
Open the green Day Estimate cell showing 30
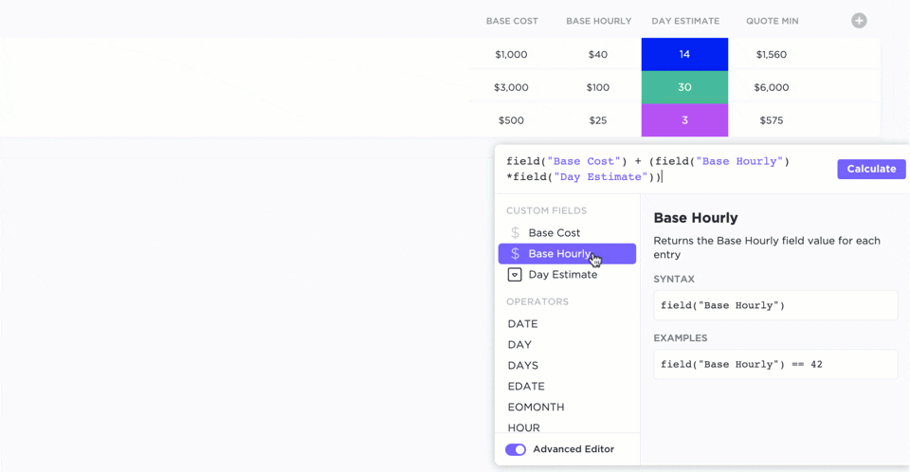pyautogui.click(x=684, y=87)
